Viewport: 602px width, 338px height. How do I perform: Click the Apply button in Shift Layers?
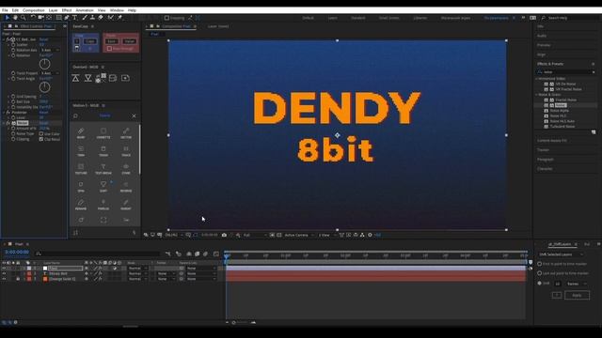(x=577, y=295)
